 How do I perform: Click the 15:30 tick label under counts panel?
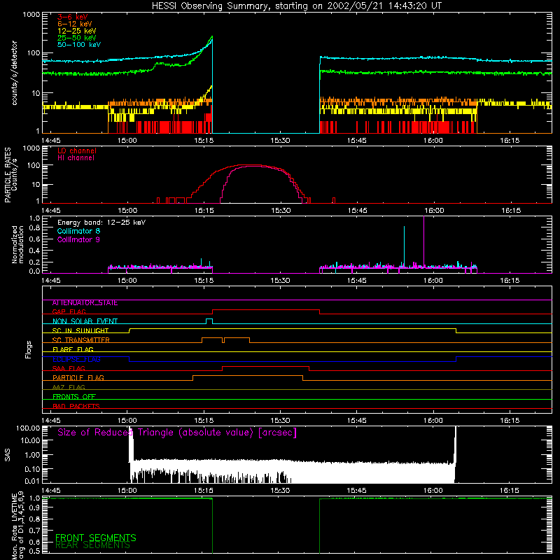(281, 141)
